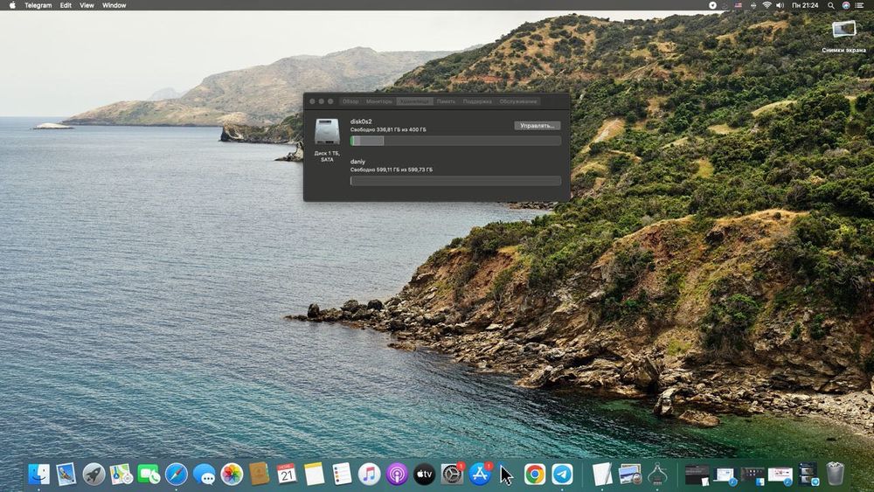The width and height of the screenshot is (874, 492).
Task: Switch to the Мониторы tab
Action: pos(379,101)
